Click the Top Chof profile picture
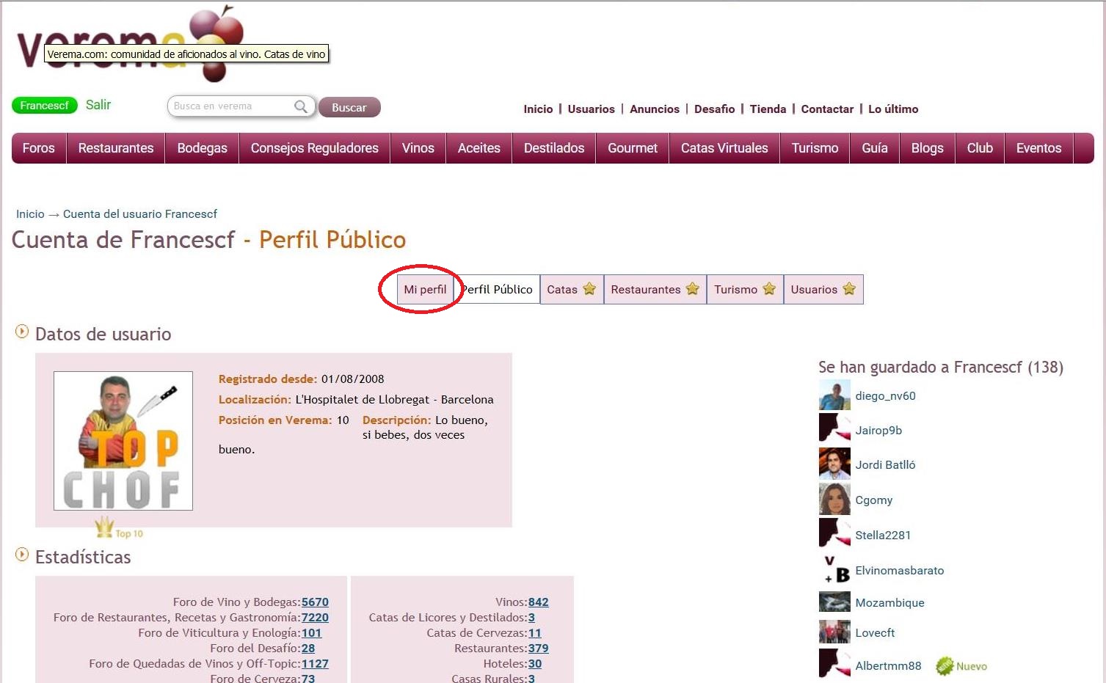The width and height of the screenshot is (1106, 683). point(123,441)
